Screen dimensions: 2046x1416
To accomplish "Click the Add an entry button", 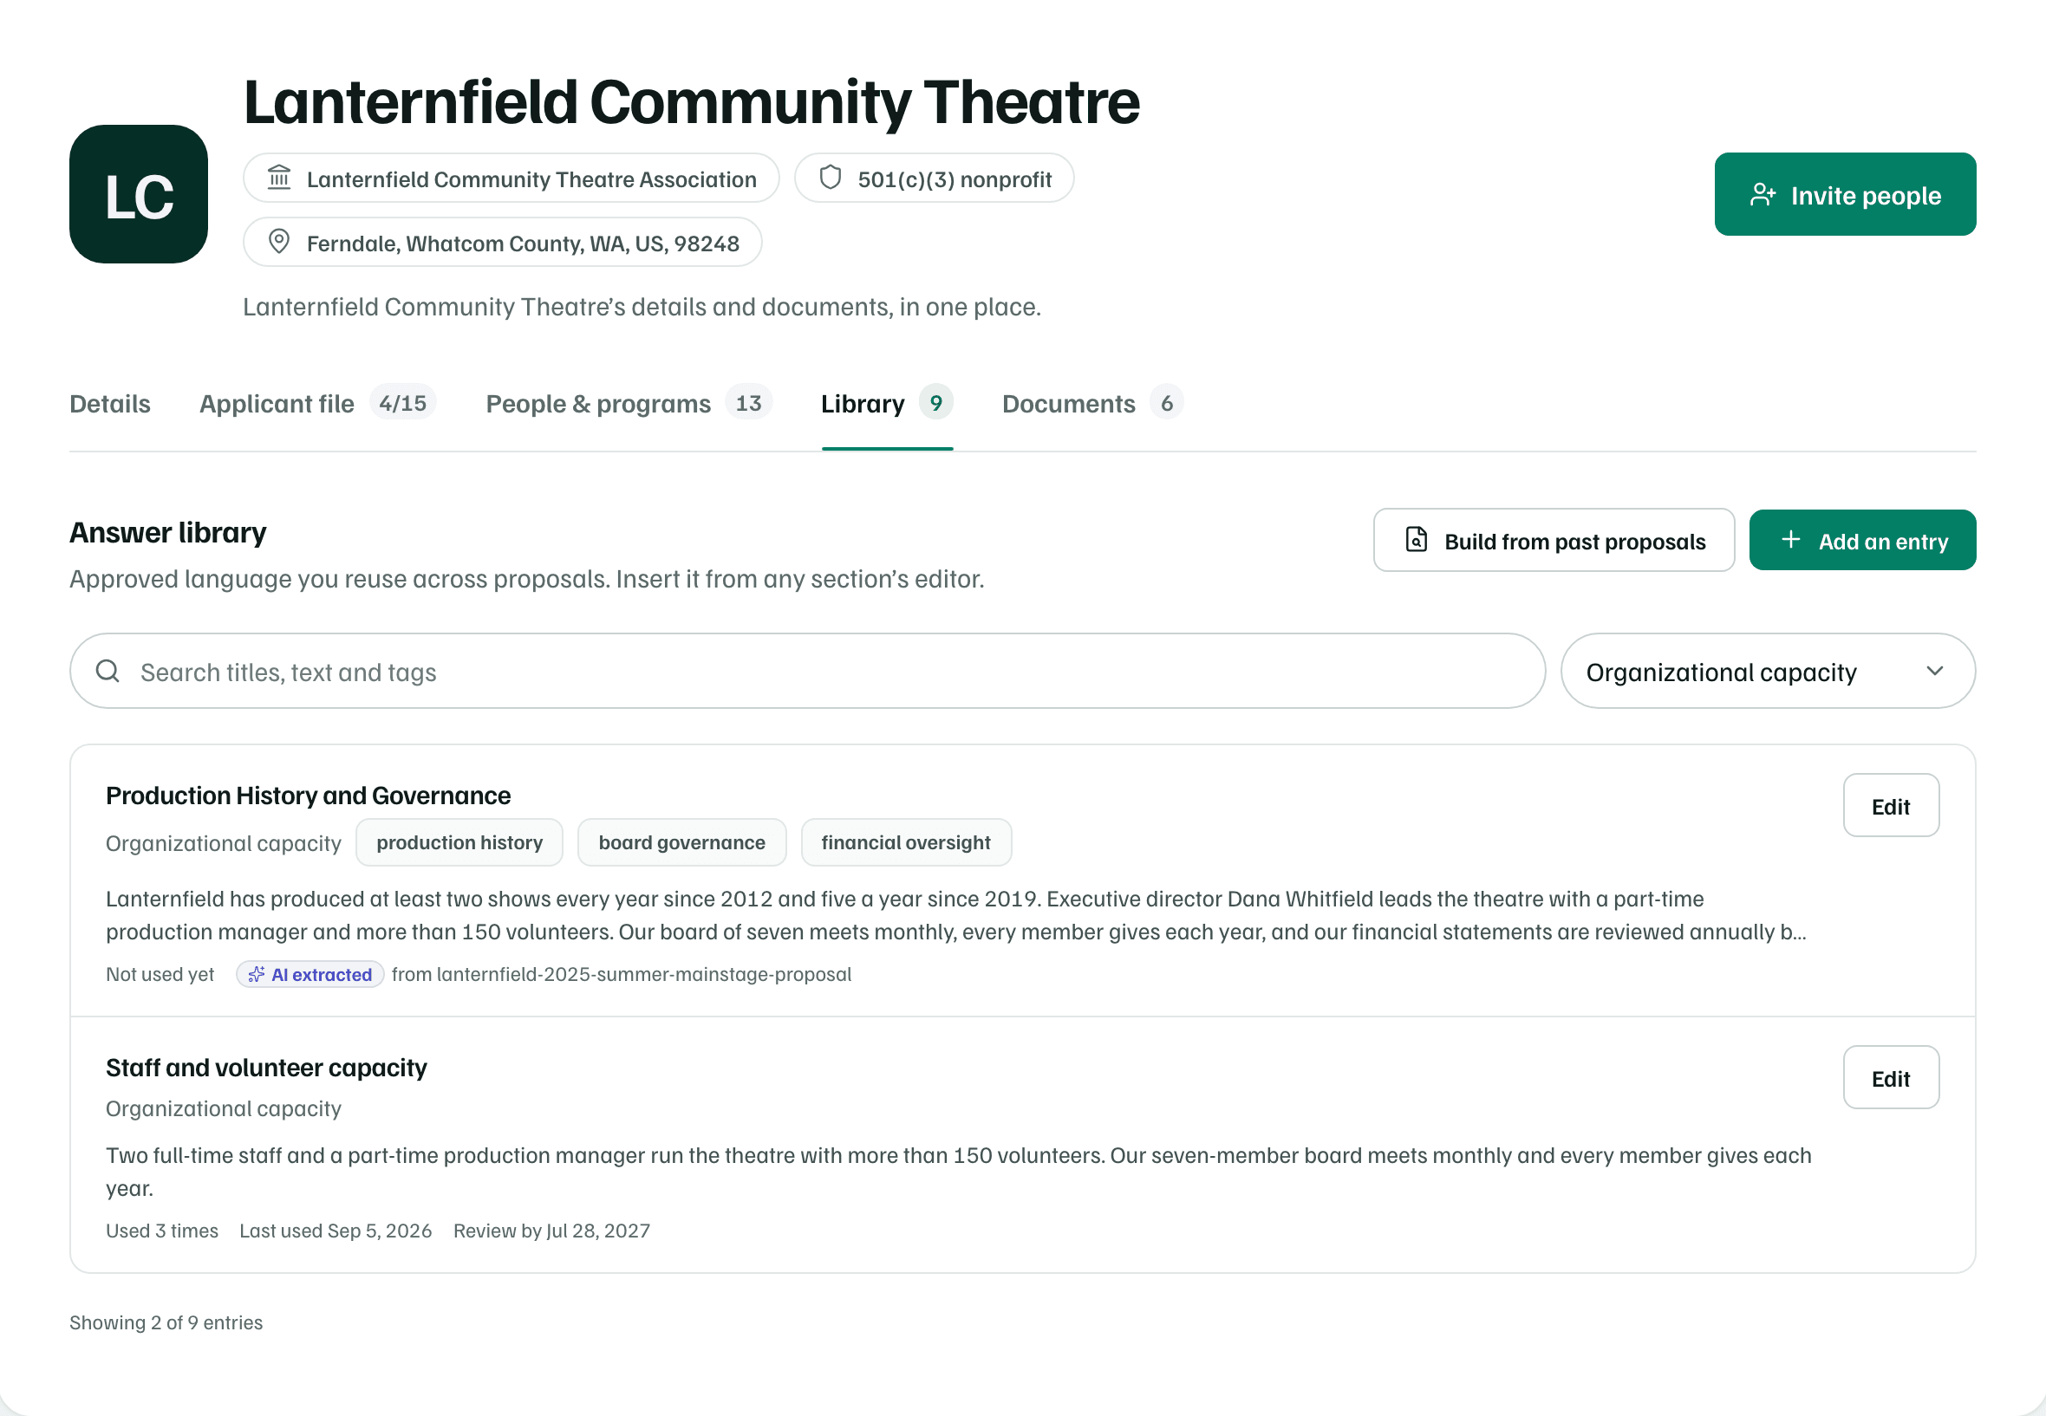I will pyautogui.click(x=1863, y=541).
